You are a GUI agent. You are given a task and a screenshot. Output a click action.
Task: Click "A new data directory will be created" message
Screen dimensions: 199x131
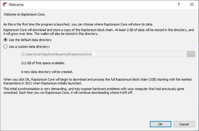point(47,72)
